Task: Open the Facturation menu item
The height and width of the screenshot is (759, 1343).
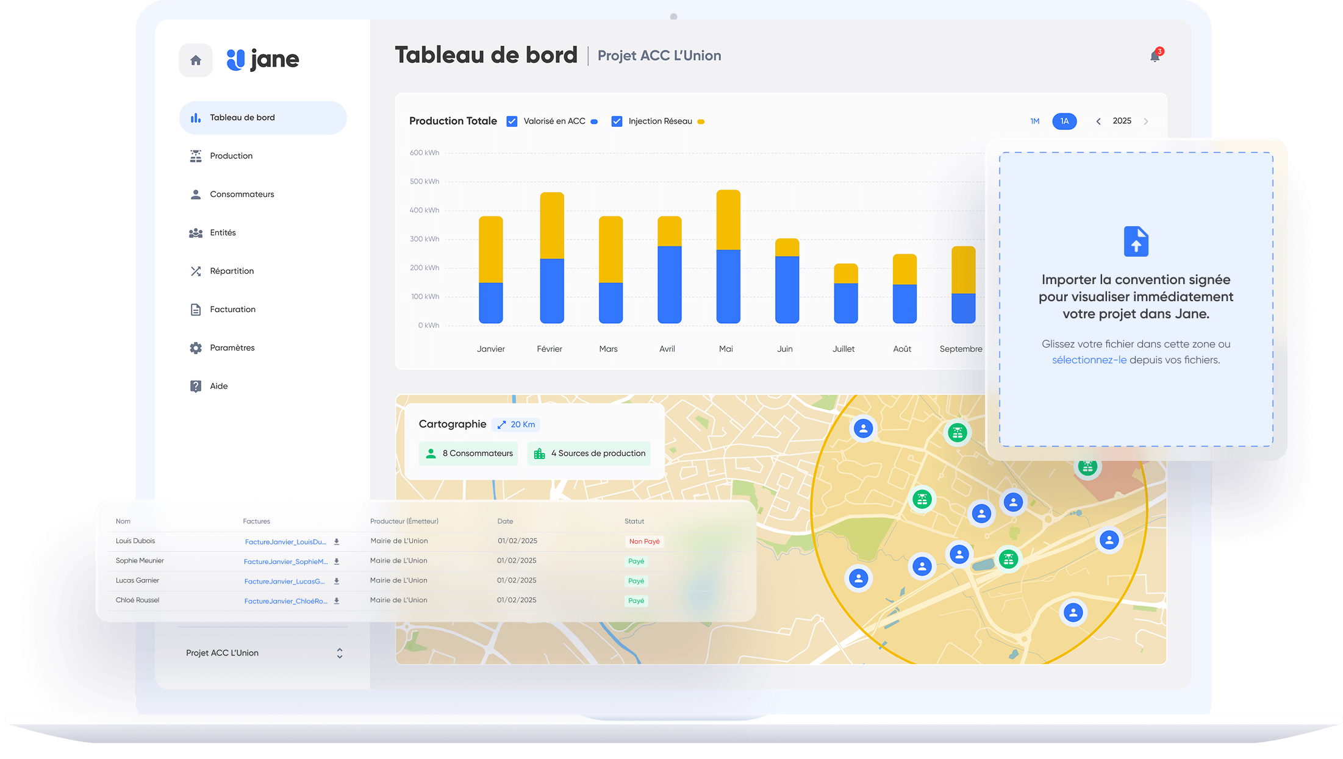Action: [232, 309]
